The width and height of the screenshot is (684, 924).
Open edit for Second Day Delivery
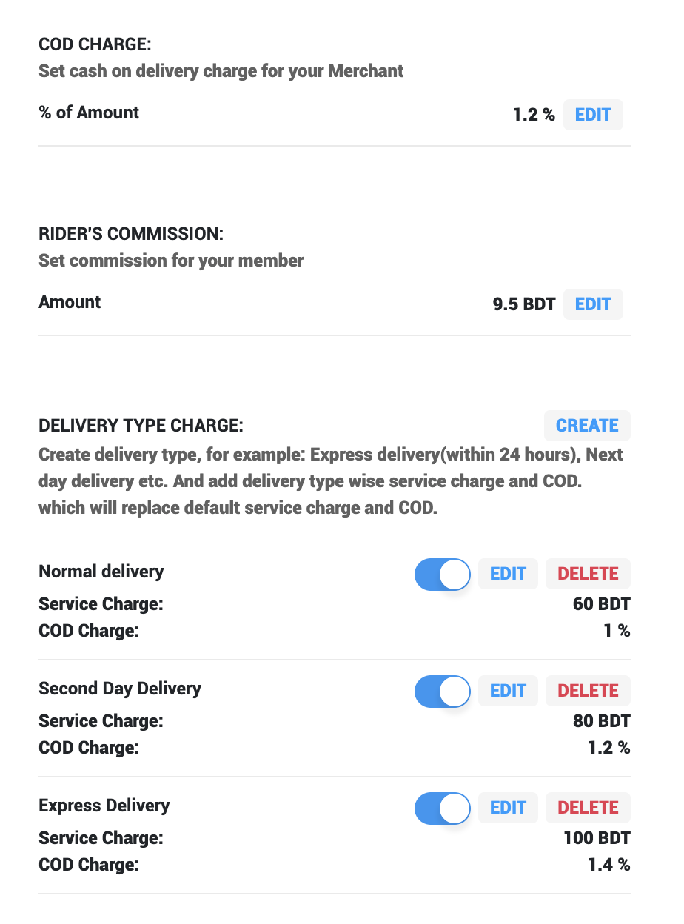coord(508,691)
